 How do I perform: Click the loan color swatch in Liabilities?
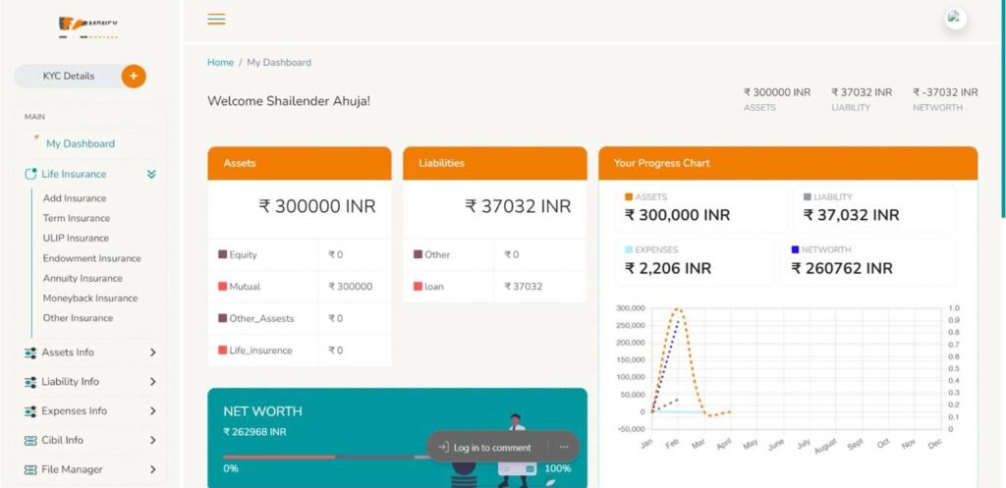pyautogui.click(x=418, y=287)
